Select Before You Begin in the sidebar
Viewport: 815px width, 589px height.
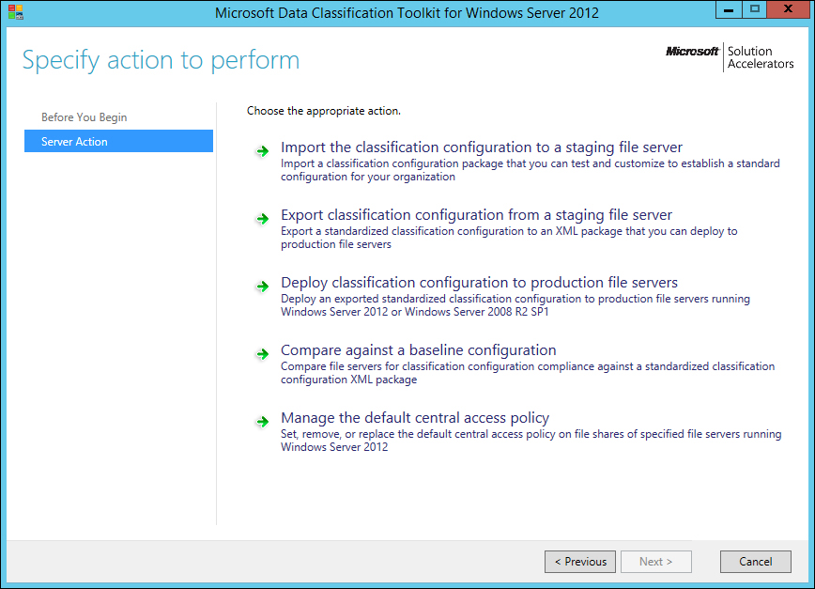(85, 116)
